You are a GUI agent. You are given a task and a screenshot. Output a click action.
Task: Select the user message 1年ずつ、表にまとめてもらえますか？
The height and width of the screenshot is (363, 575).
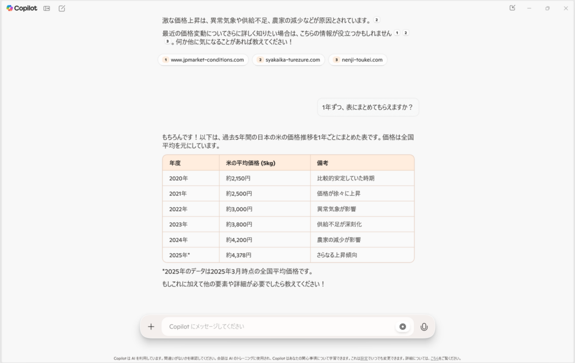point(368,107)
